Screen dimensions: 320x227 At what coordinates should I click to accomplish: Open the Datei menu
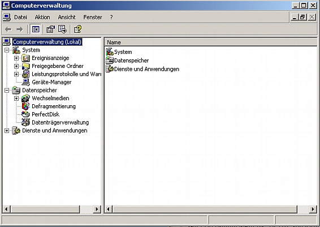20,17
